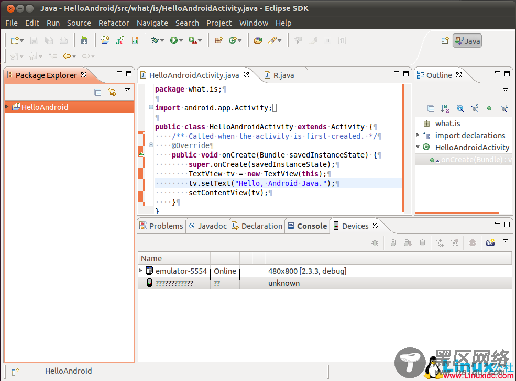Toggle Sort alphabetically in the Outline view
516x381 pixels.
click(445, 108)
